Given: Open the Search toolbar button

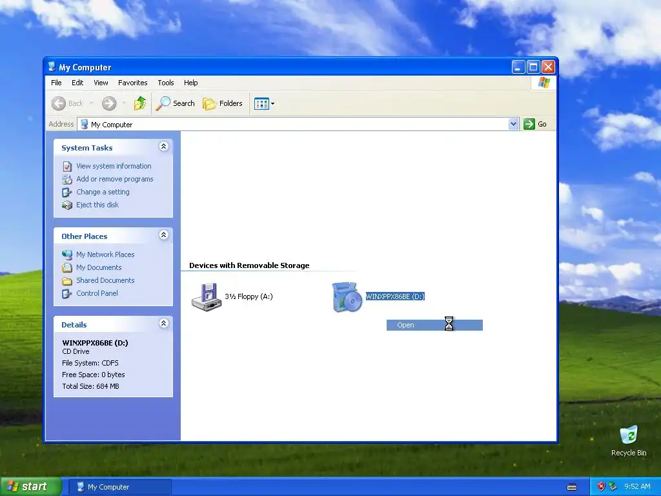Looking at the screenshot, I should (x=176, y=103).
